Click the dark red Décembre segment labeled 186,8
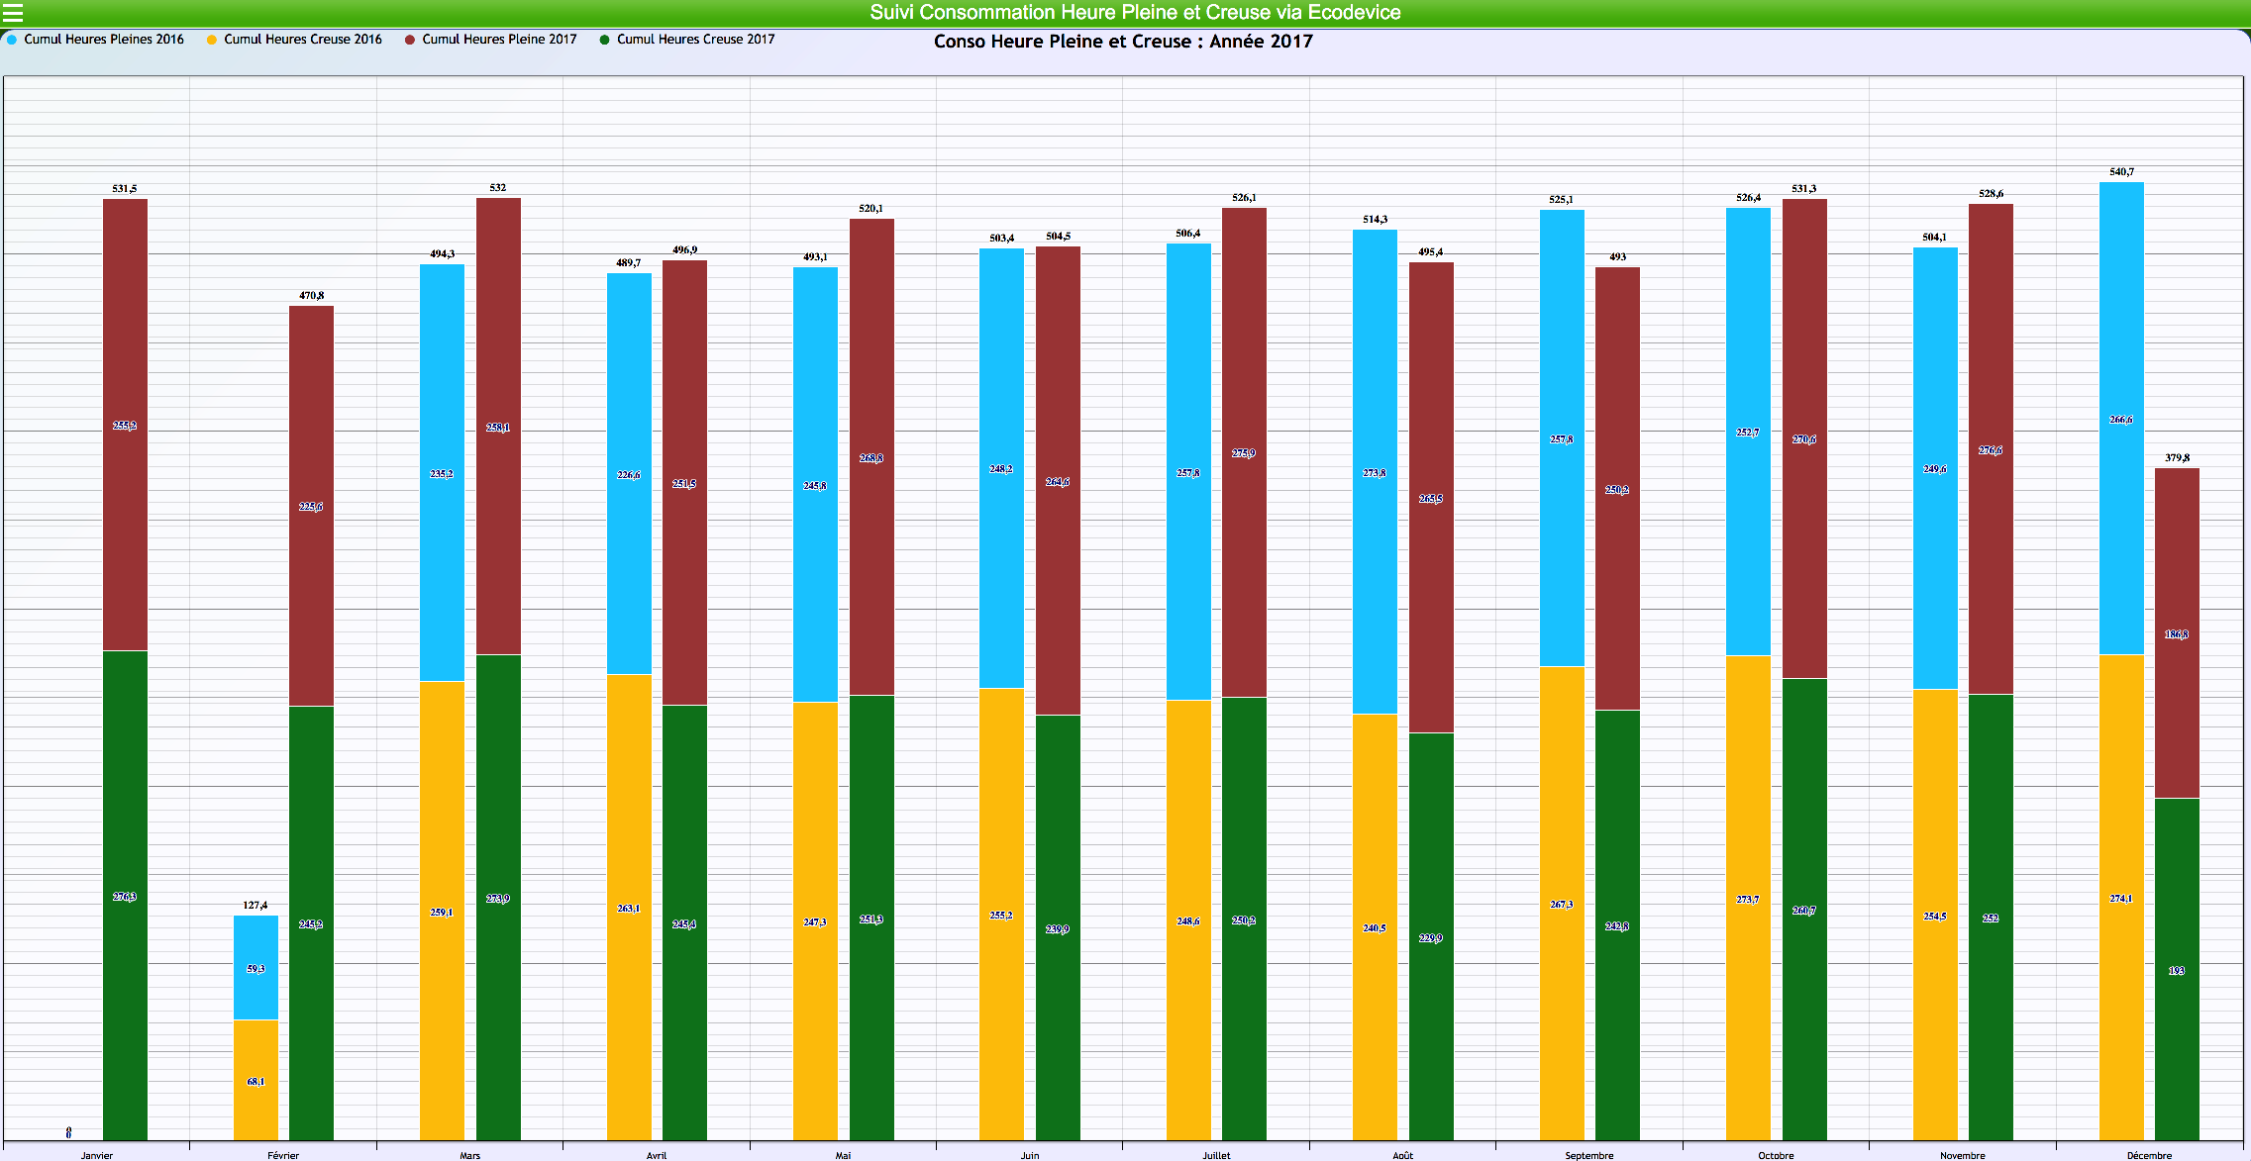The height and width of the screenshot is (1161, 2251). [x=2177, y=633]
